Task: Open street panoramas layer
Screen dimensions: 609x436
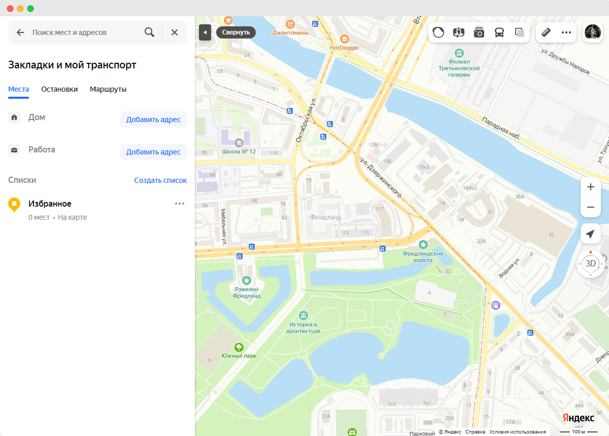Action: (x=459, y=32)
